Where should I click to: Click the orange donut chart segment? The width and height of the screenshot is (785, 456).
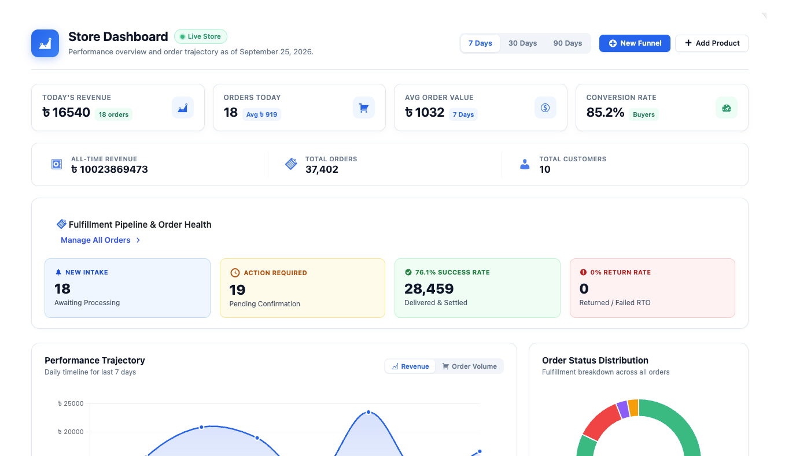(633, 407)
